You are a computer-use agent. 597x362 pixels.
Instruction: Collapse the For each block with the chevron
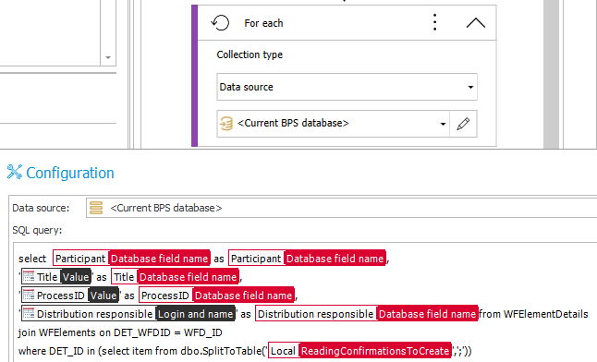click(476, 23)
